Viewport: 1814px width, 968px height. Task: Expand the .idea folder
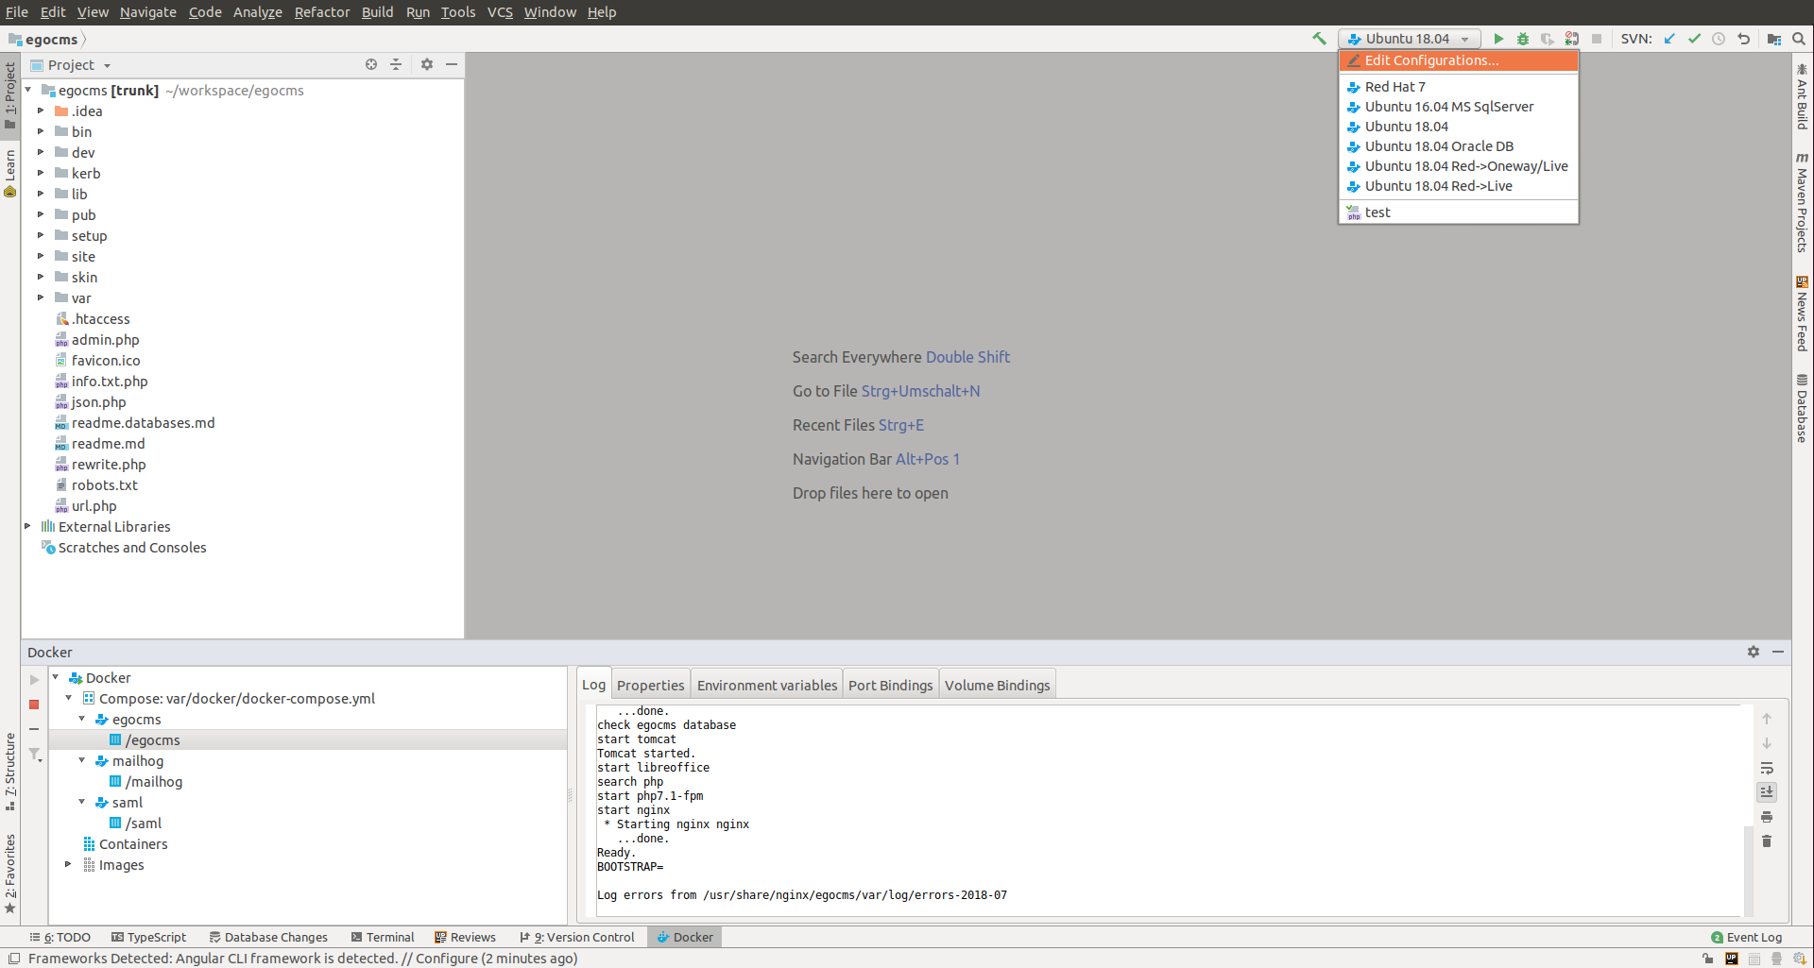tap(41, 110)
